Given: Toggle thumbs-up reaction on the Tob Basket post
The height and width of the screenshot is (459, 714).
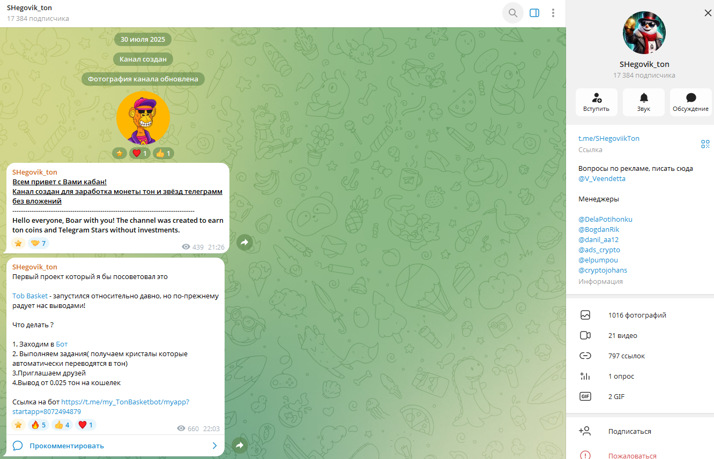Looking at the screenshot, I should pos(62,425).
